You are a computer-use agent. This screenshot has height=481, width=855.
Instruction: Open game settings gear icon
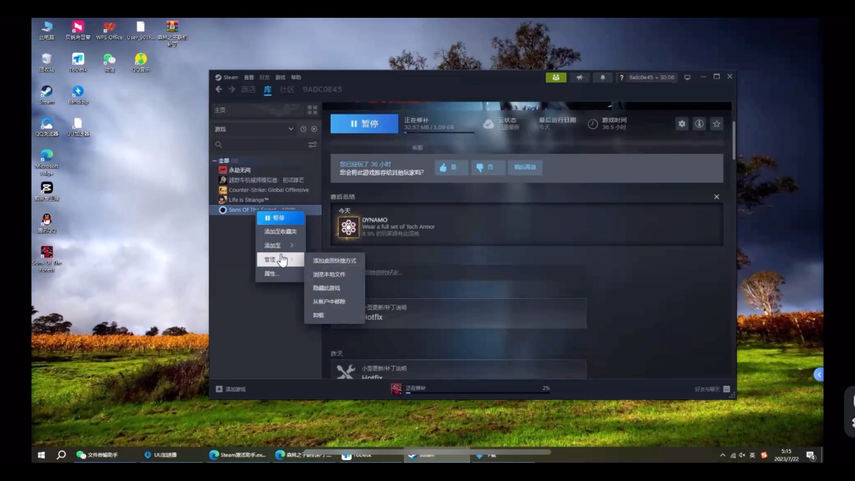pyautogui.click(x=682, y=124)
